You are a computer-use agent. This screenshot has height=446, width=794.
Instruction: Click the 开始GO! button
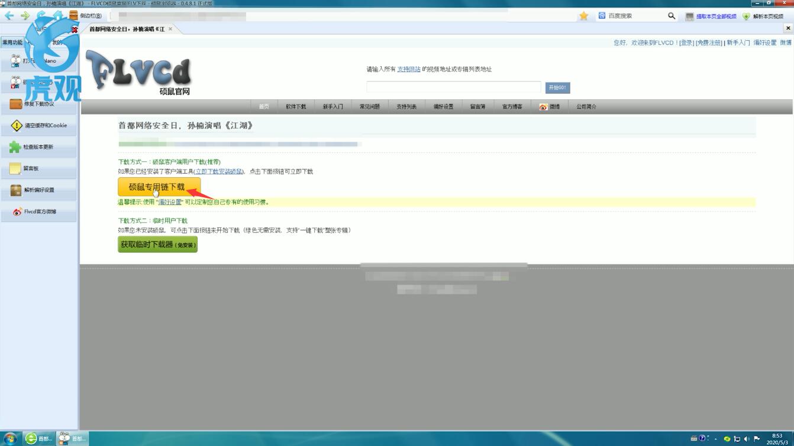[x=557, y=87]
